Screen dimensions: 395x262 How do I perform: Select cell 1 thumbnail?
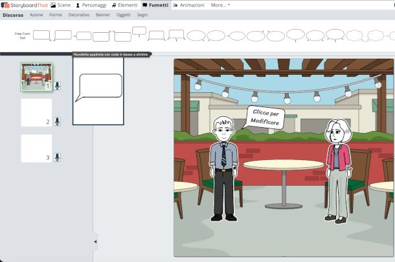[36, 77]
